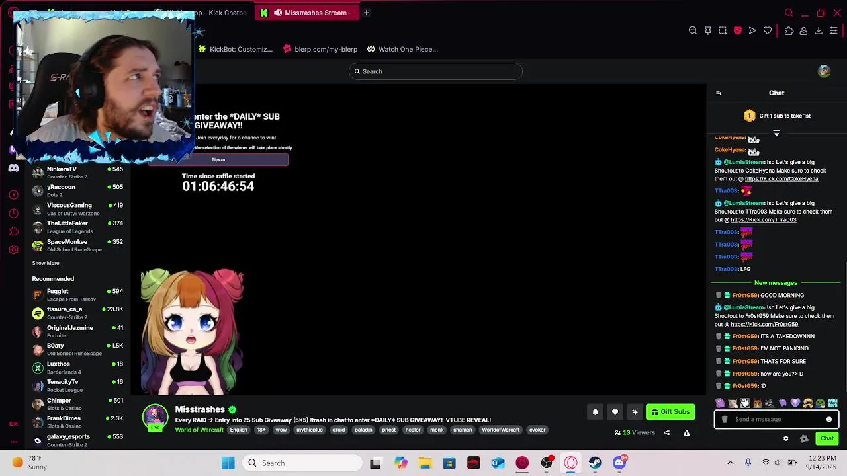Viewport: 847px width, 476px height.
Task: Click the World of Warcraft category link
Action: coord(199,430)
